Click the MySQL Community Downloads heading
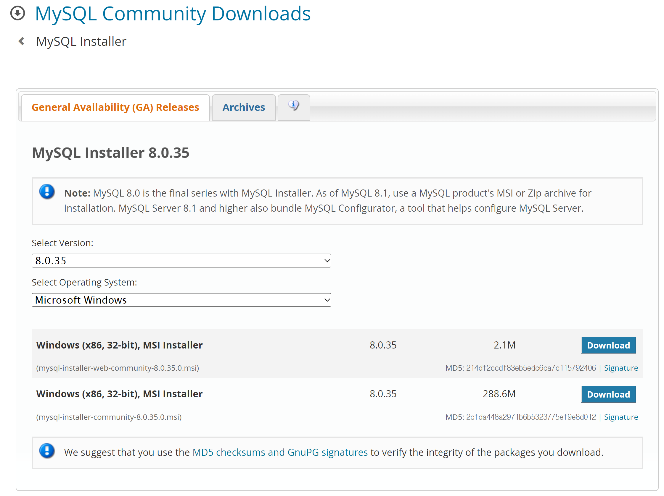Image resolution: width=664 pixels, height=496 pixels. tap(173, 14)
